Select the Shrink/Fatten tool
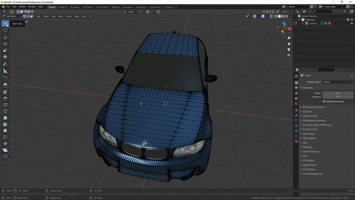 5,144
